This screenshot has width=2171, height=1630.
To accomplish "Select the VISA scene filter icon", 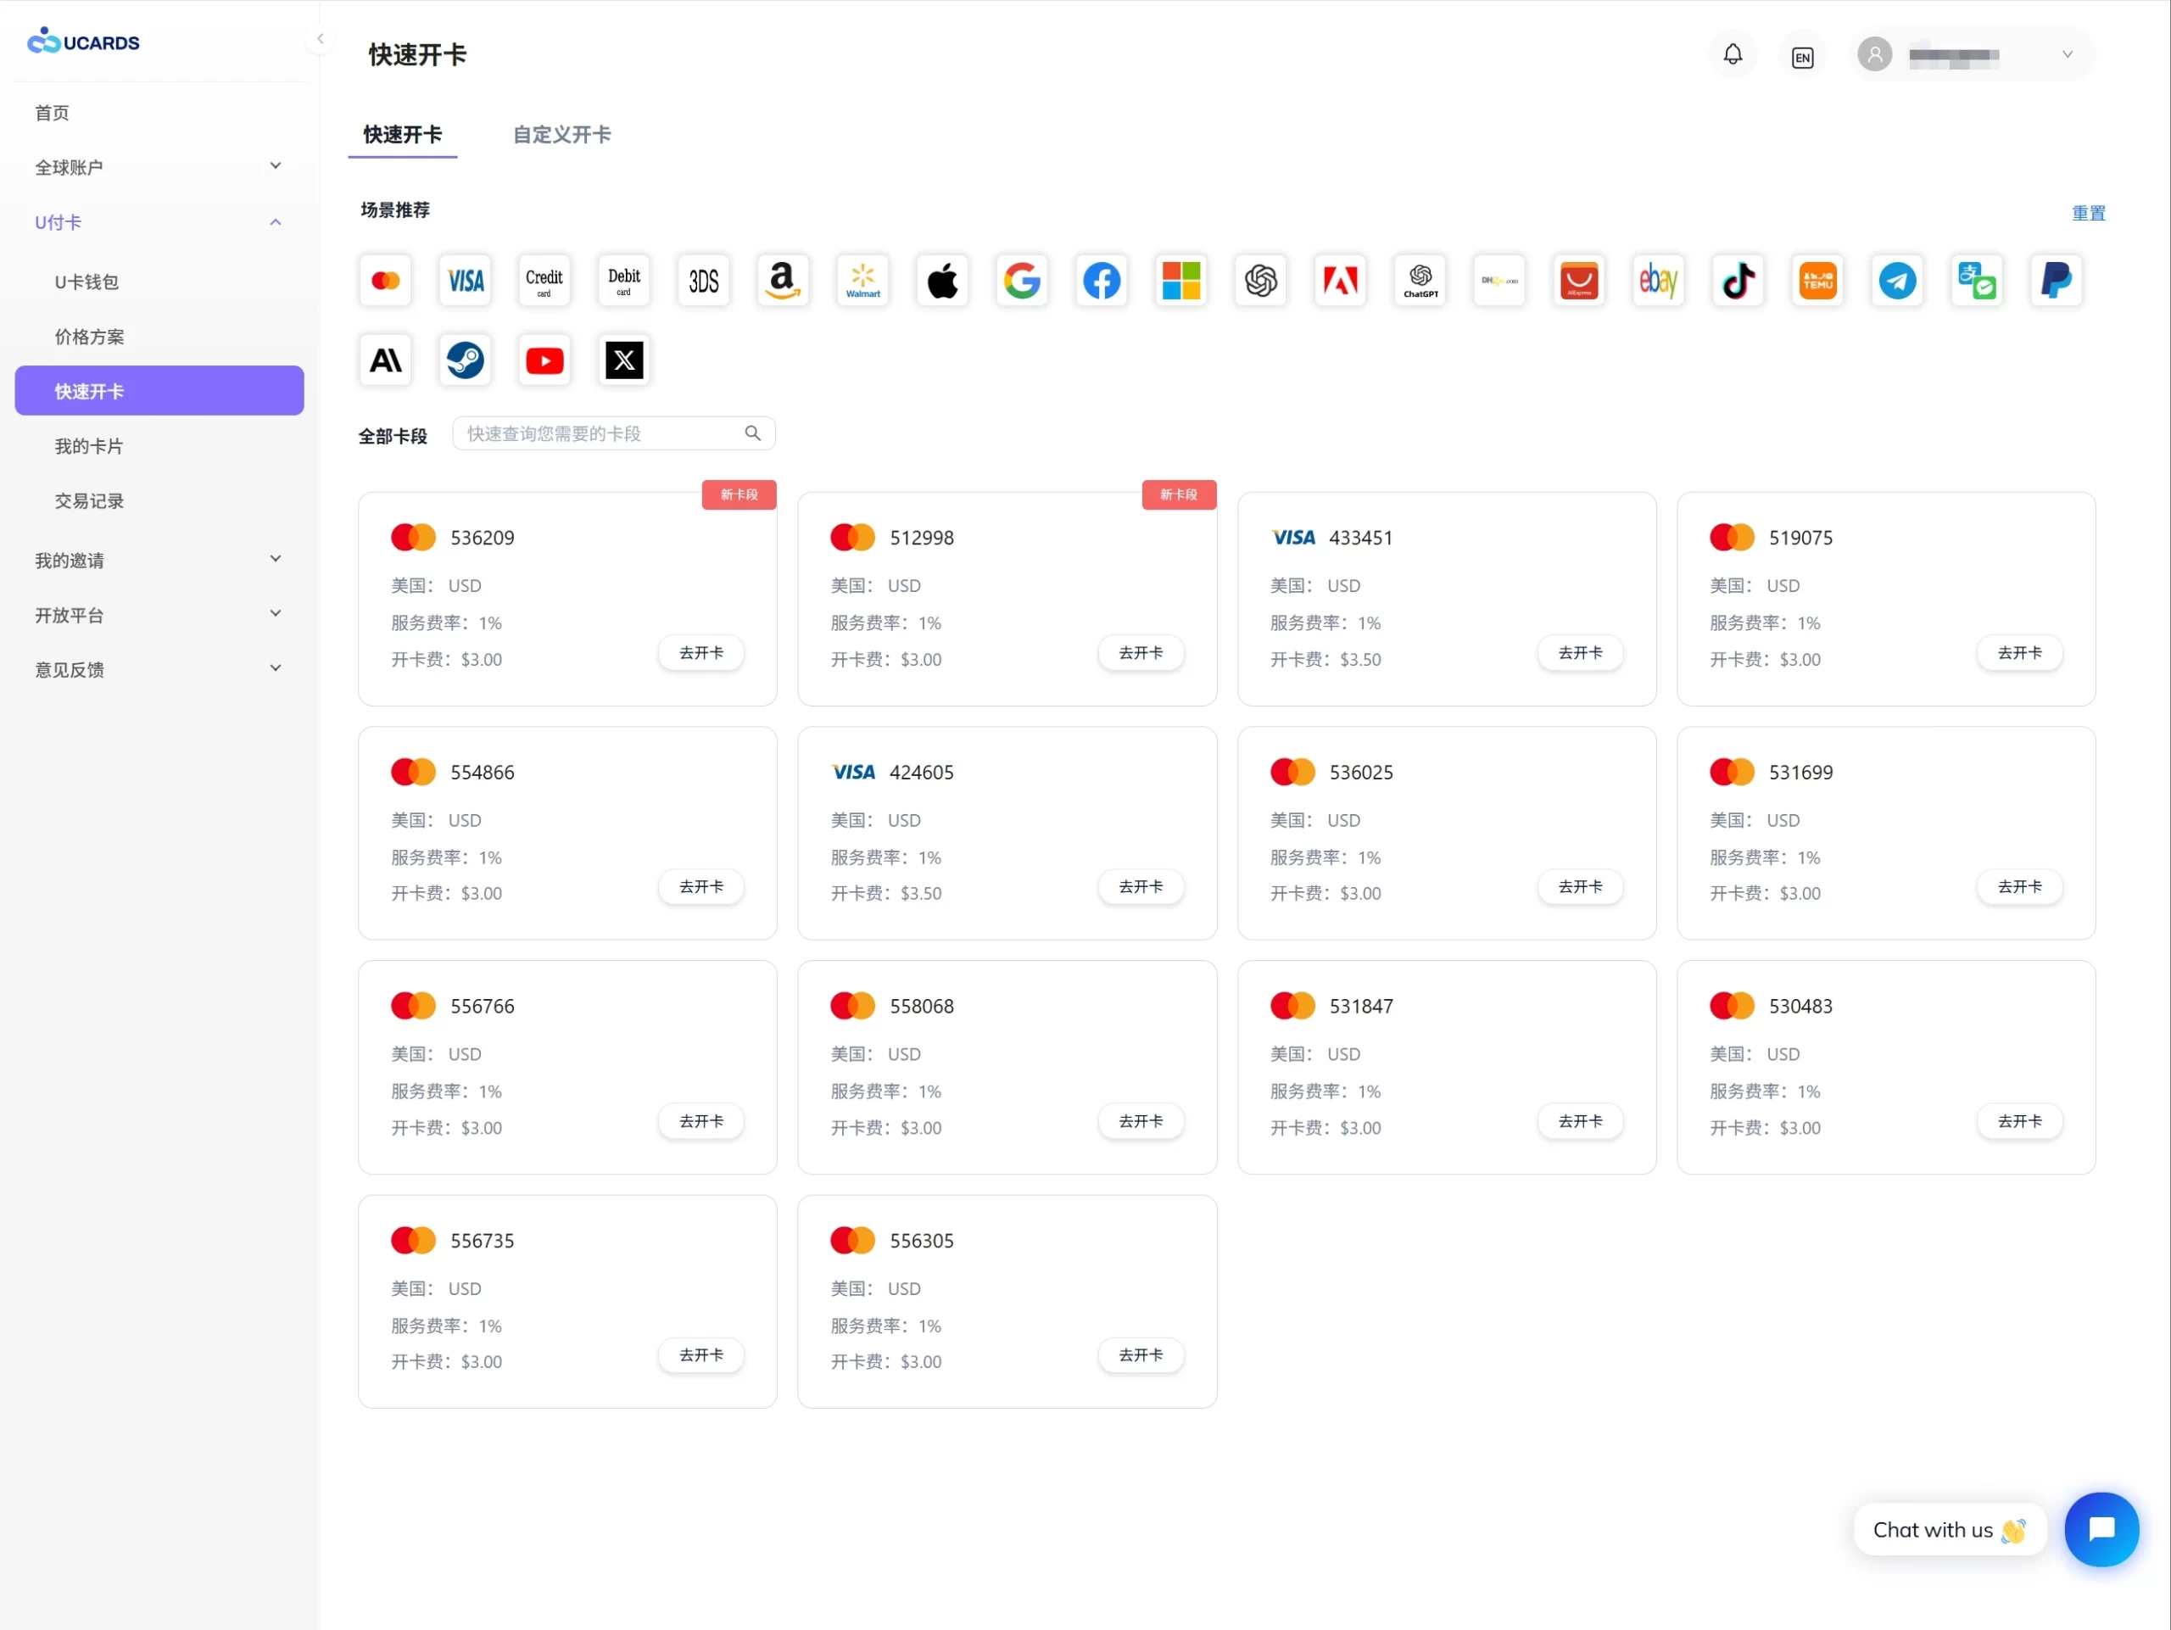I will point(466,281).
